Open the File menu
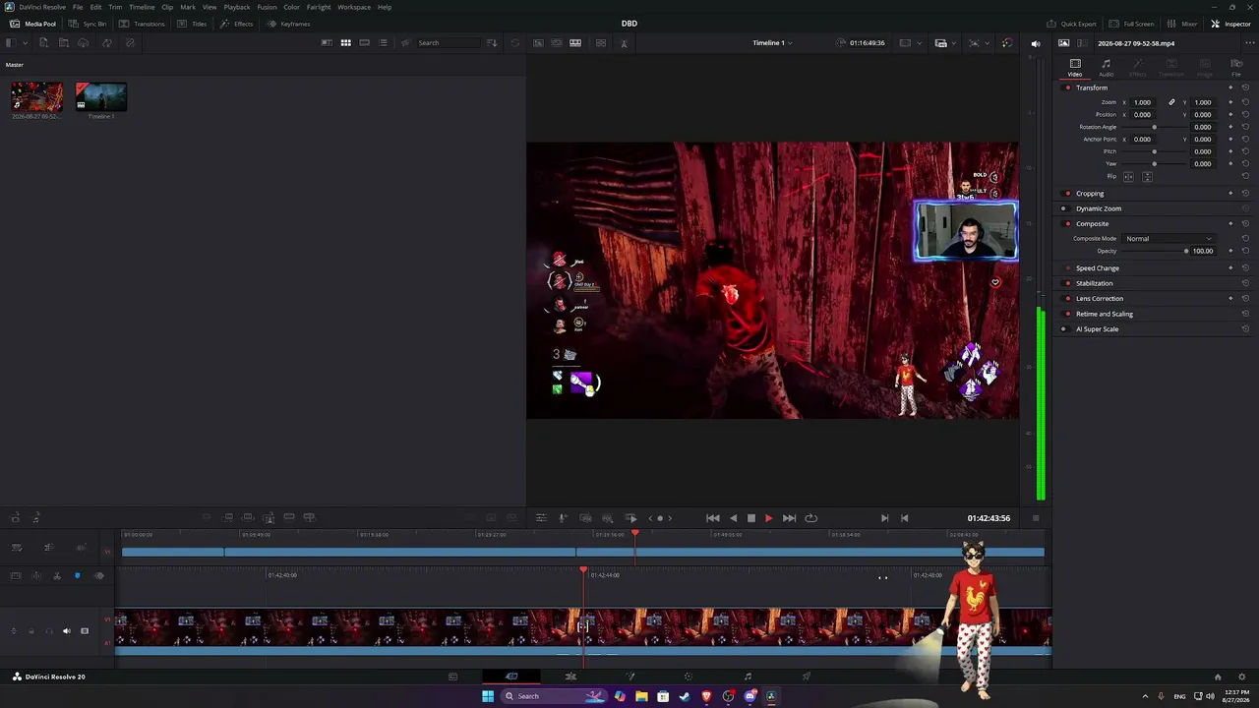The height and width of the screenshot is (708, 1259). [78, 7]
